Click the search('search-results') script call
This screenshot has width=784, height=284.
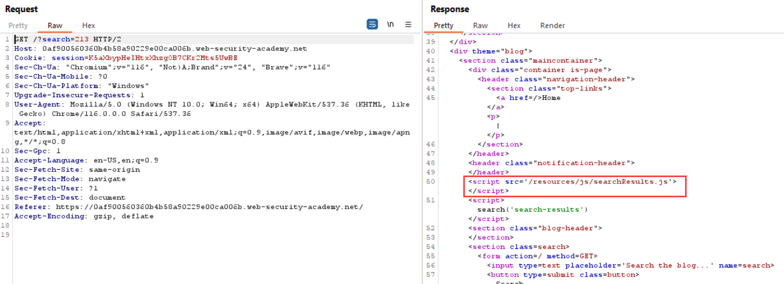[x=532, y=210]
